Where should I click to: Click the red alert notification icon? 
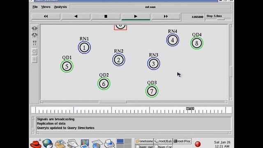pos(198,144)
